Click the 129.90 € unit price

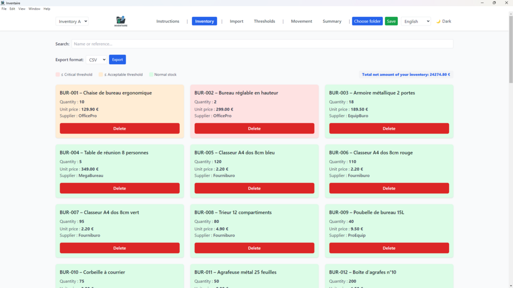[x=90, y=110]
